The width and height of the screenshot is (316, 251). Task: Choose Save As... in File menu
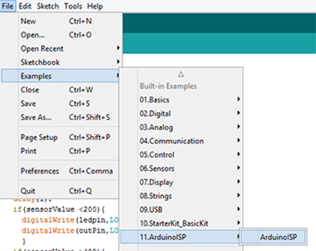[x=36, y=117]
